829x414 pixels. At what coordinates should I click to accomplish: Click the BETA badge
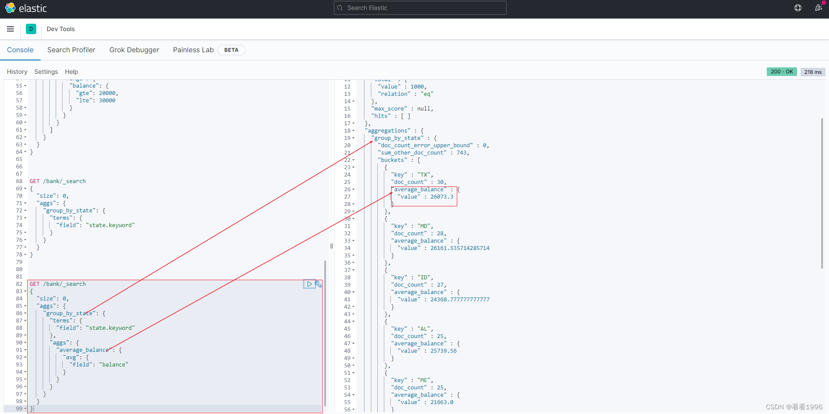tap(231, 50)
